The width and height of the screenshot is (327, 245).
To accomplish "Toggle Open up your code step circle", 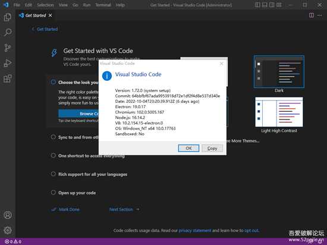I will [x=53, y=193].
